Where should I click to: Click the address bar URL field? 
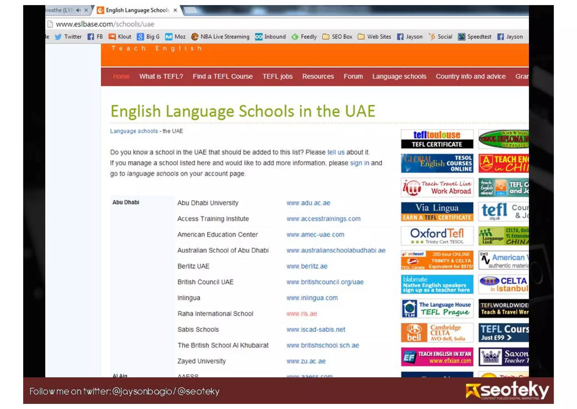[x=105, y=24]
